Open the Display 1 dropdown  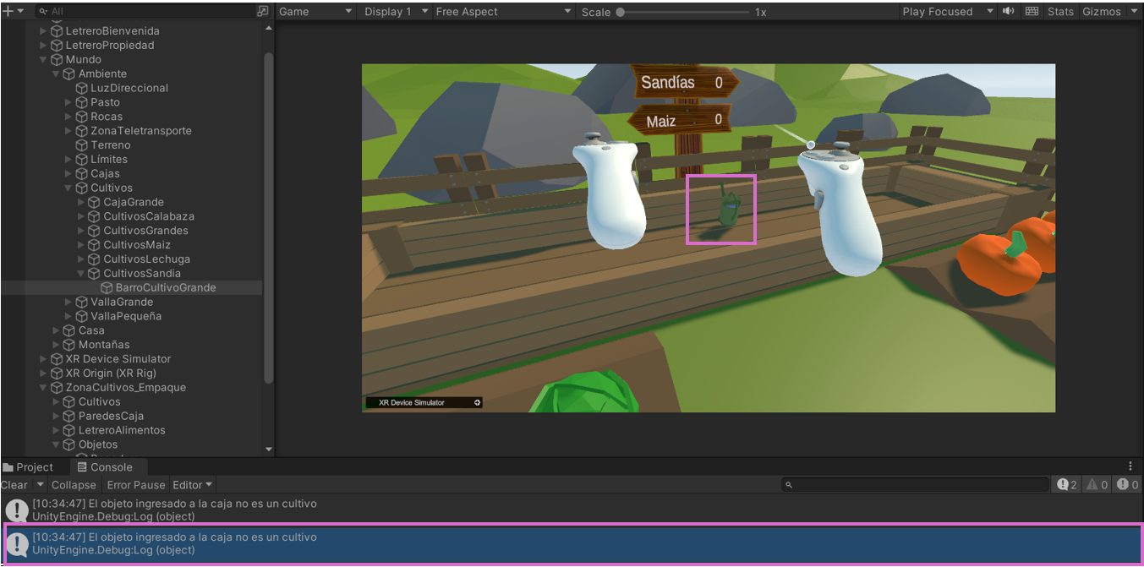(x=395, y=12)
